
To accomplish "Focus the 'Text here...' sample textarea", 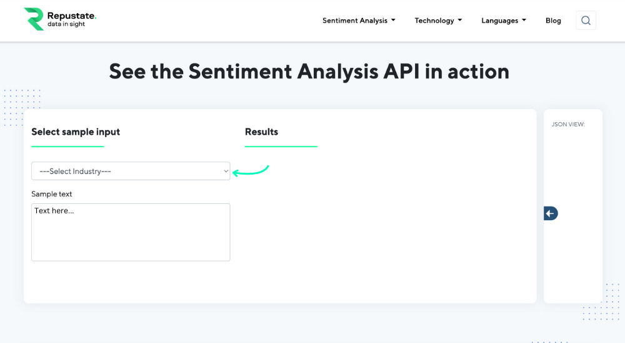I will pyautogui.click(x=131, y=232).
